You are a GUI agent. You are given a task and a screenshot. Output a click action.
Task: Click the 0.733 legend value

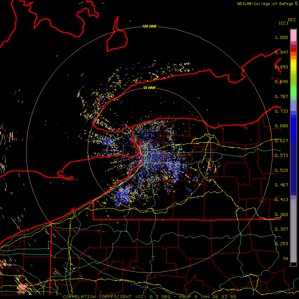281,111
